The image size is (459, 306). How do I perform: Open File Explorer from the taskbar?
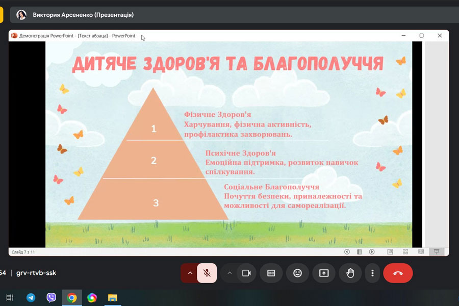point(112,297)
